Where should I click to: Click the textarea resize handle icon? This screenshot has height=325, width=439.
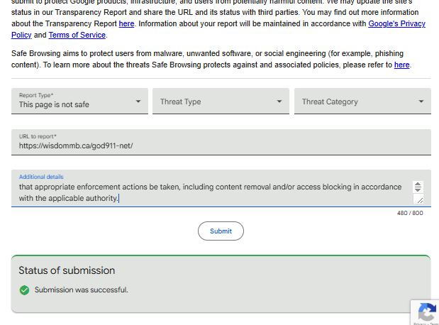tap(419, 199)
